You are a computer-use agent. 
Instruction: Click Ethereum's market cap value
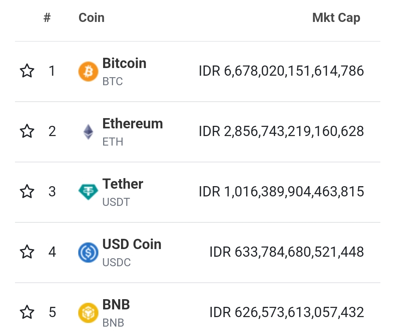click(x=281, y=131)
